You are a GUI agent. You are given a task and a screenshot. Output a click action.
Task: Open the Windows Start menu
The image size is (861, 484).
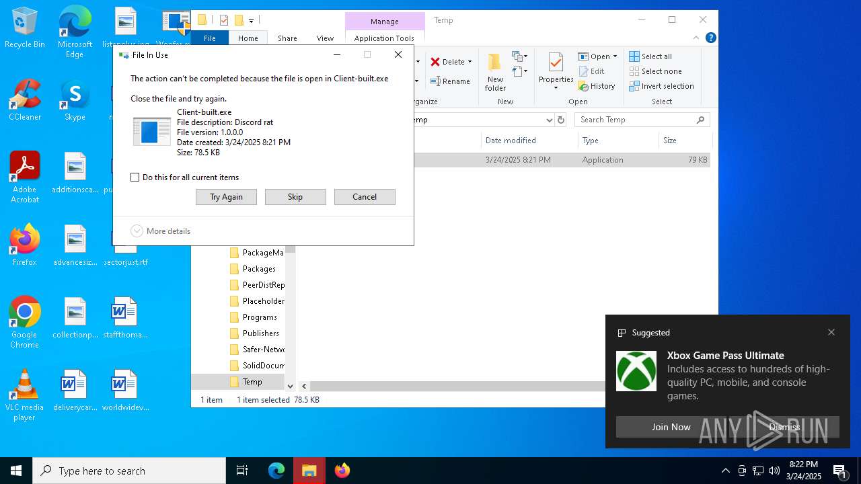16,471
